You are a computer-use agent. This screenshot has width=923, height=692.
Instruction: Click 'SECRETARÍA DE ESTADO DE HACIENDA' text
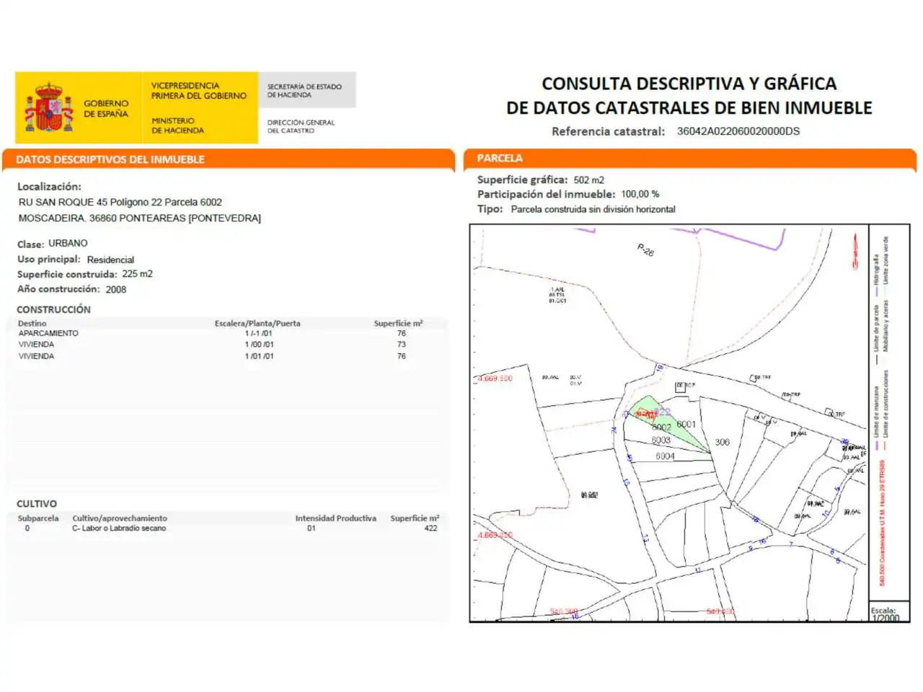[x=304, y=90]
